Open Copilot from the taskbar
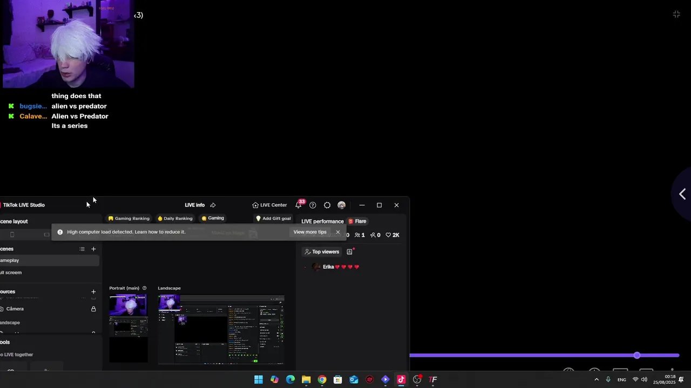Screen dimensions: 691x388 tap(274, 379)
